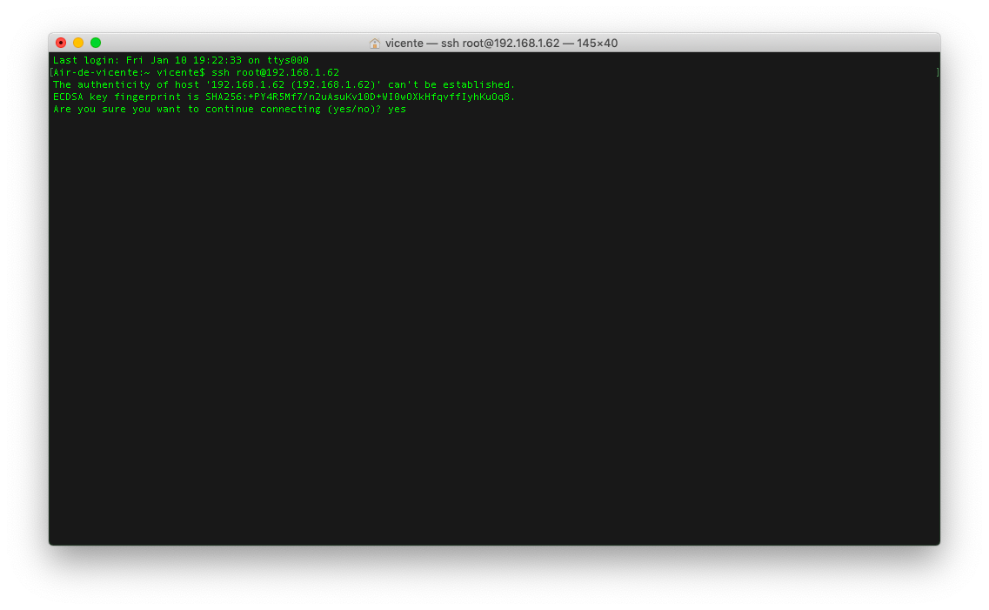Click the green full-screen window button
Image resolution: width=989 pixels, height=610 pixels.
[x=96, y=43]
